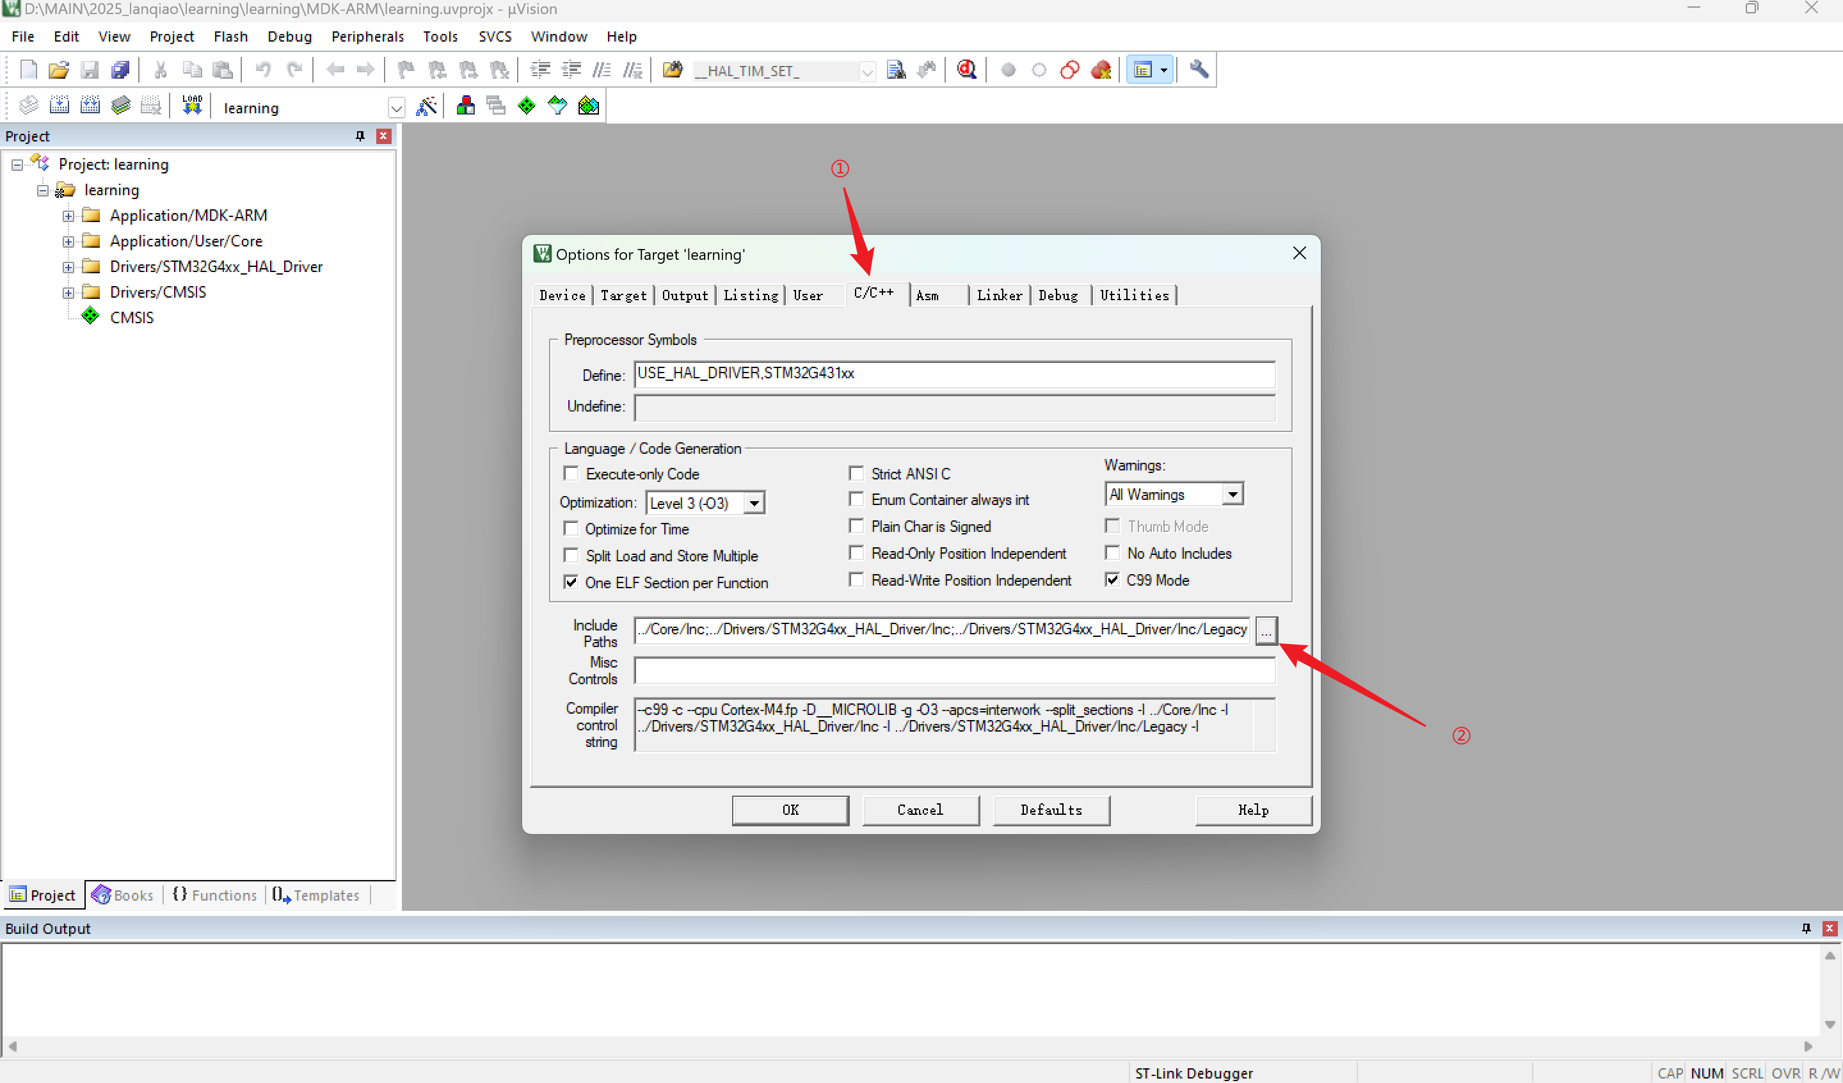Click the Pack Installer icon
Screen dimensions: 1843x1083
point(589,106)
